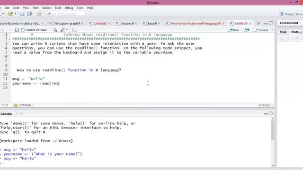The height and width of the screenshot is (170, 303).
Task: Focus the Go to file/function field
Action: click(65, 14)
